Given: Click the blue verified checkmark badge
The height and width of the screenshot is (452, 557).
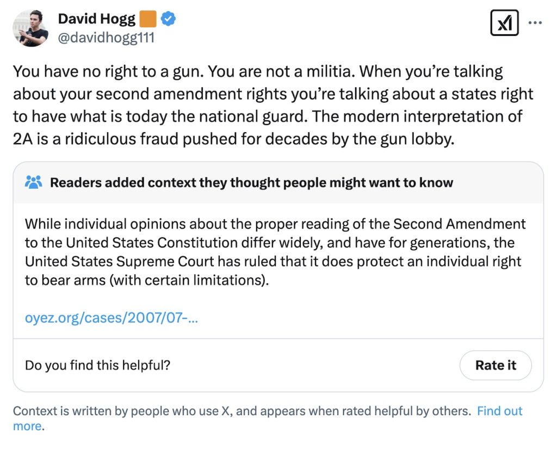Looking at the screenshot, I should click(x=169, y=20).
